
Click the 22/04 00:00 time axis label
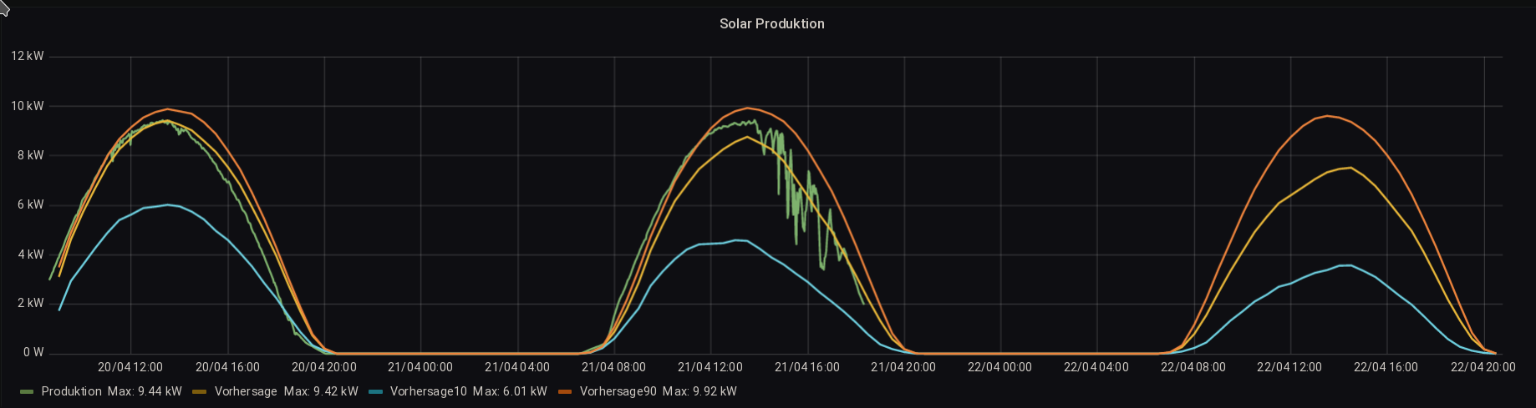1000,367
